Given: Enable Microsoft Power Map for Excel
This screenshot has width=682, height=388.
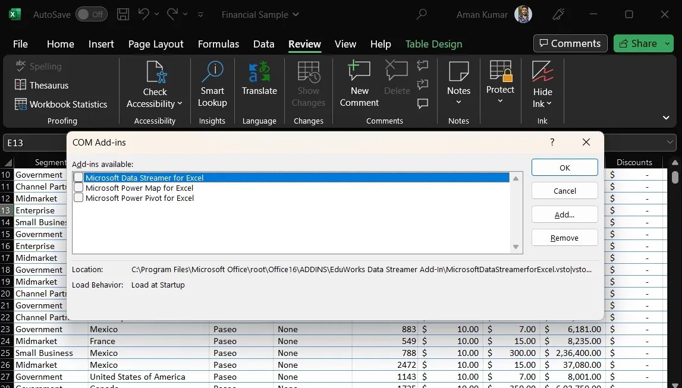Looking at the screenshot, I should coord(78,187).
